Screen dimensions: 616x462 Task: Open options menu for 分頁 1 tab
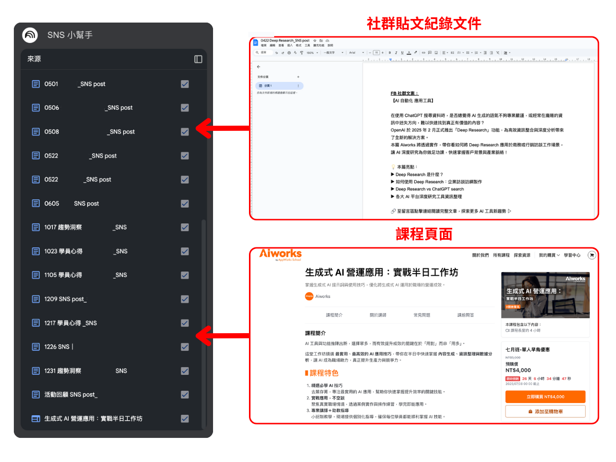tap(299, 86)
